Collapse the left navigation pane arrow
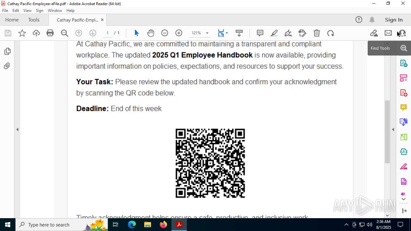This screenshot has height=231, width=411. click(x=17, y=130)
